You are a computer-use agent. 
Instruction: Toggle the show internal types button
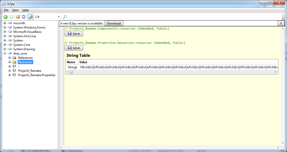(31, 17)
